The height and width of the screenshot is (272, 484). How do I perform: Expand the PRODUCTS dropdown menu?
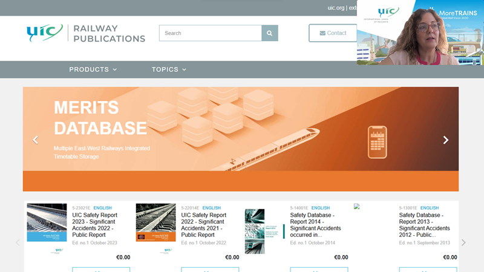pos(93,70)
